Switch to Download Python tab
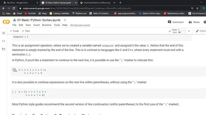 97,3
